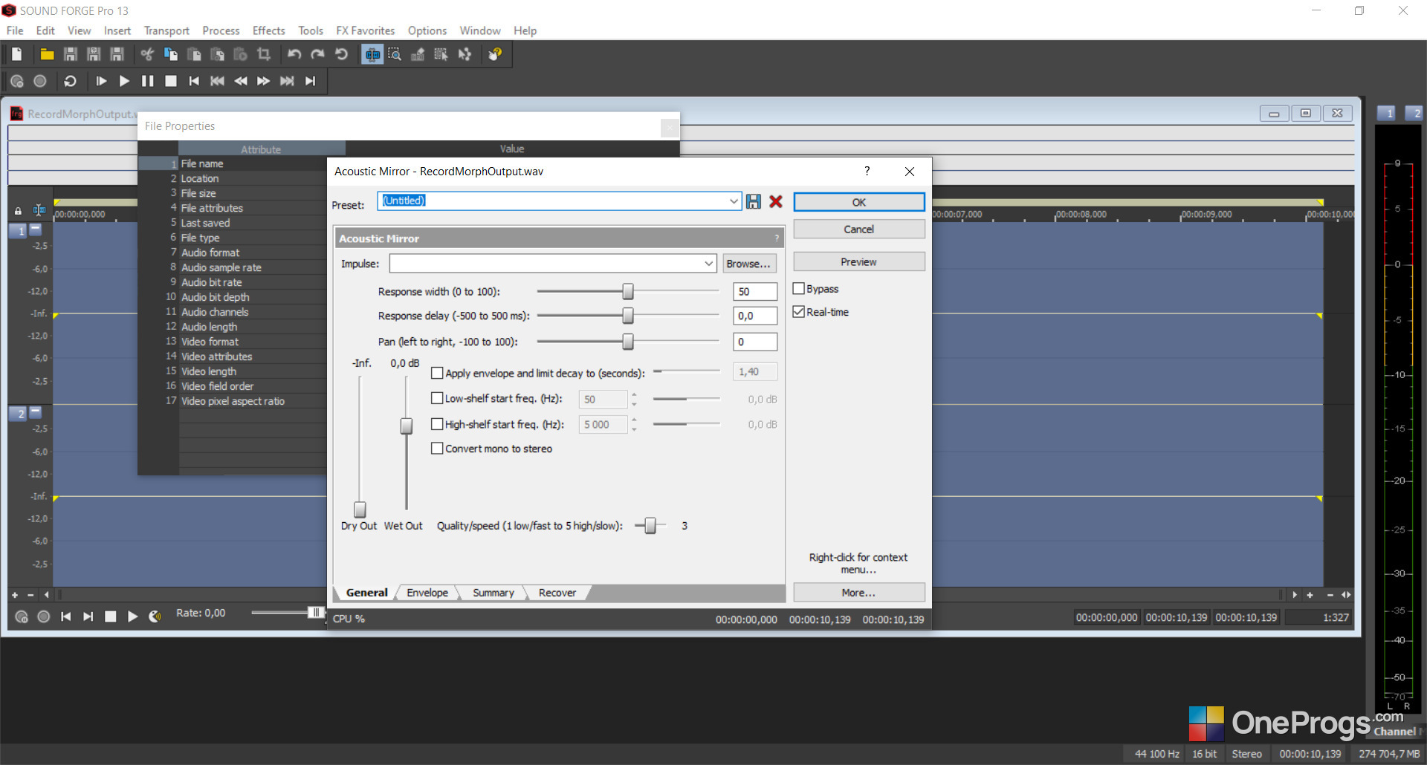Viewport: 1427px width, 765px height.
Task: Delete the preset with the red X icon
Action: coord(776,201)
